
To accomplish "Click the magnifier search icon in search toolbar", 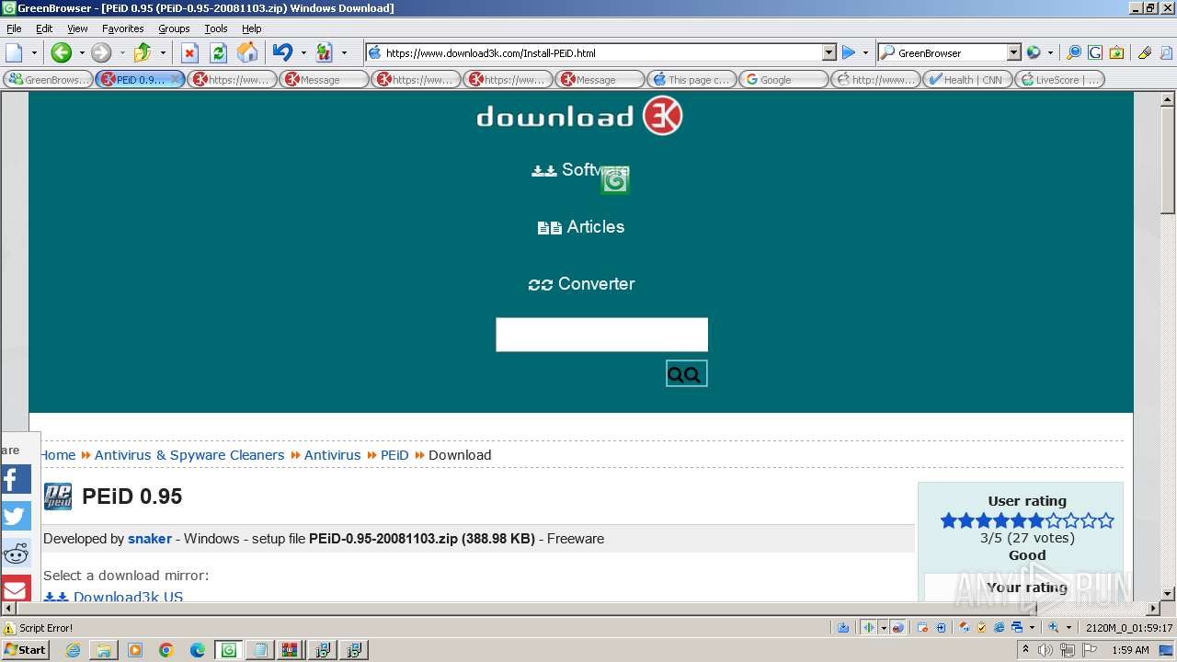I will tap(1073, 52).
